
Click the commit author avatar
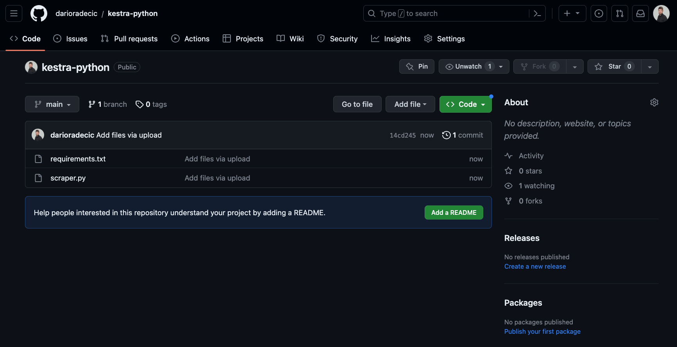click(x=38, y=135)
